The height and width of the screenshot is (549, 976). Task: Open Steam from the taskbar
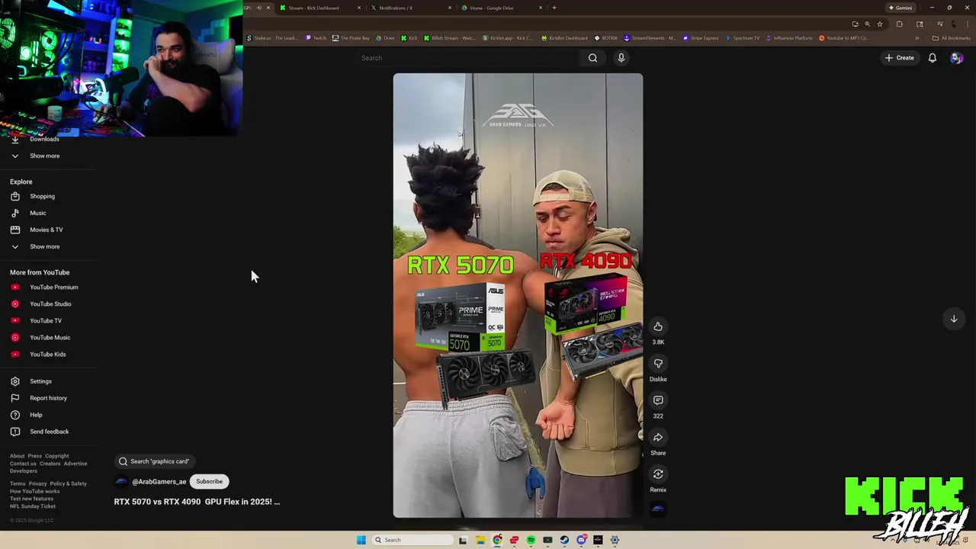[x=564, y=540]
